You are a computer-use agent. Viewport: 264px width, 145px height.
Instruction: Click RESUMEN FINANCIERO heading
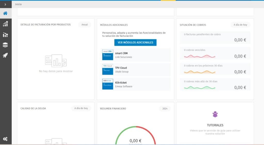[x=113, y=108]
